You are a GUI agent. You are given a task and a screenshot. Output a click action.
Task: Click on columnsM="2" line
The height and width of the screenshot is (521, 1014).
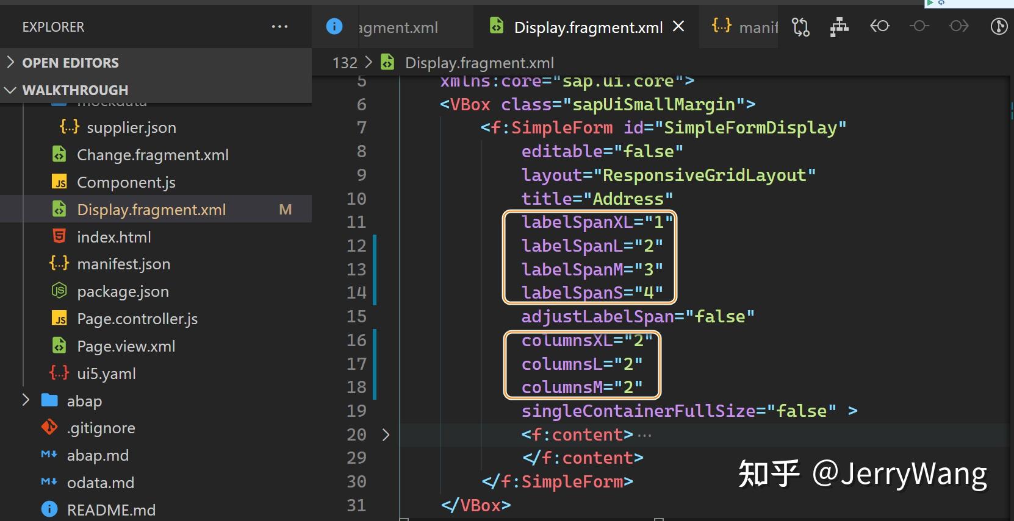pyautogui.click(x=582, y=387)
